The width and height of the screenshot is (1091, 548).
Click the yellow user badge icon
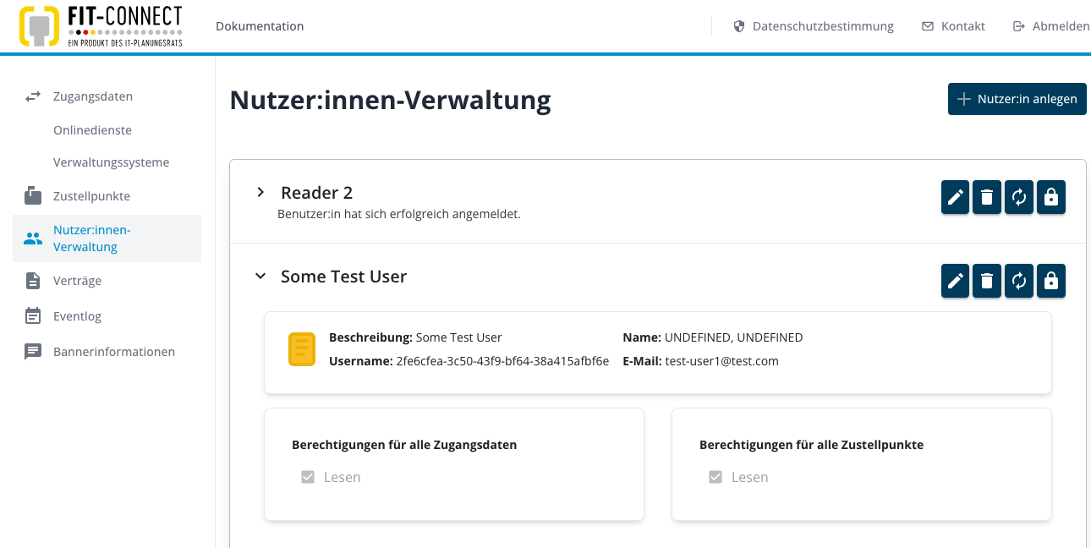[x=302, y=349]
